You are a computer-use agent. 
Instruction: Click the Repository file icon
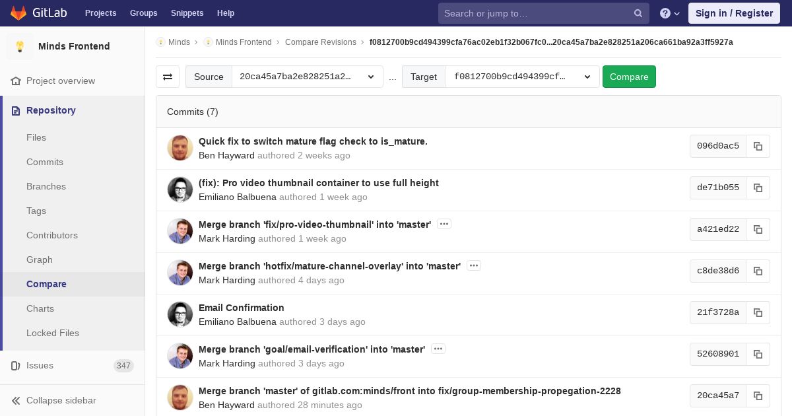coord(16,111)
